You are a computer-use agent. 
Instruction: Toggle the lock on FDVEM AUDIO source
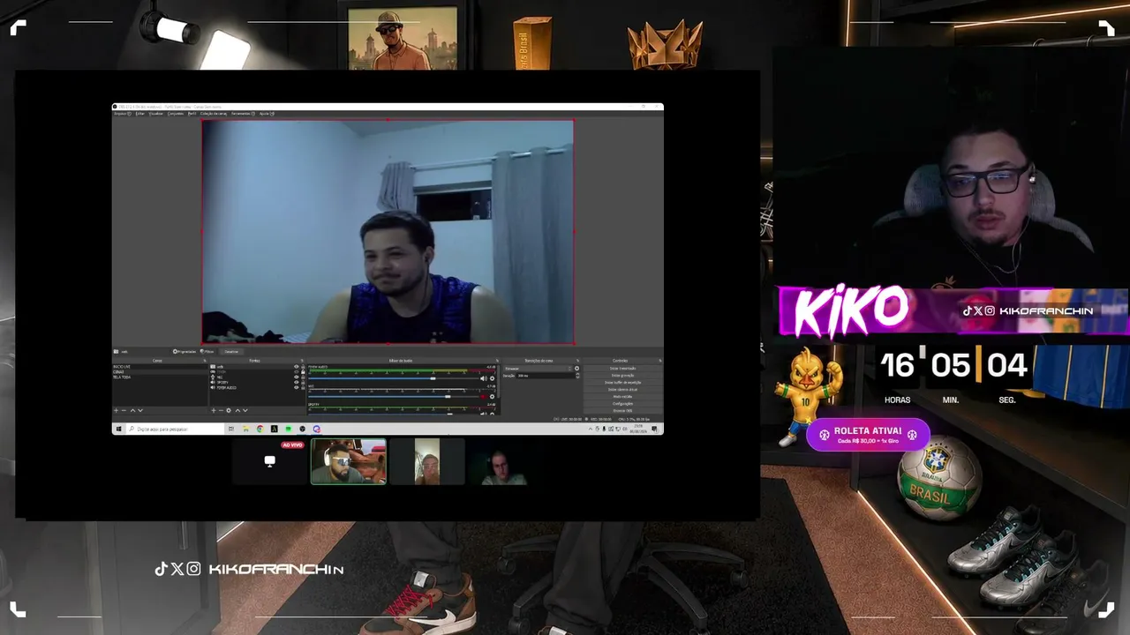pos(303,387)
